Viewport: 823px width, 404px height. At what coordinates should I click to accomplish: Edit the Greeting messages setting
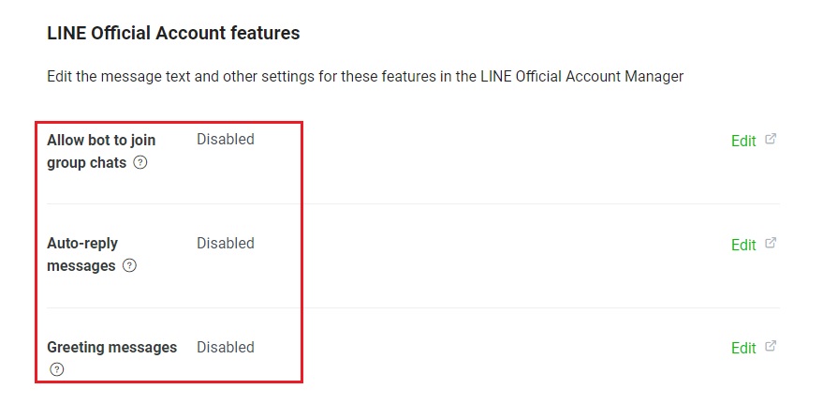(x=743, y=348)
